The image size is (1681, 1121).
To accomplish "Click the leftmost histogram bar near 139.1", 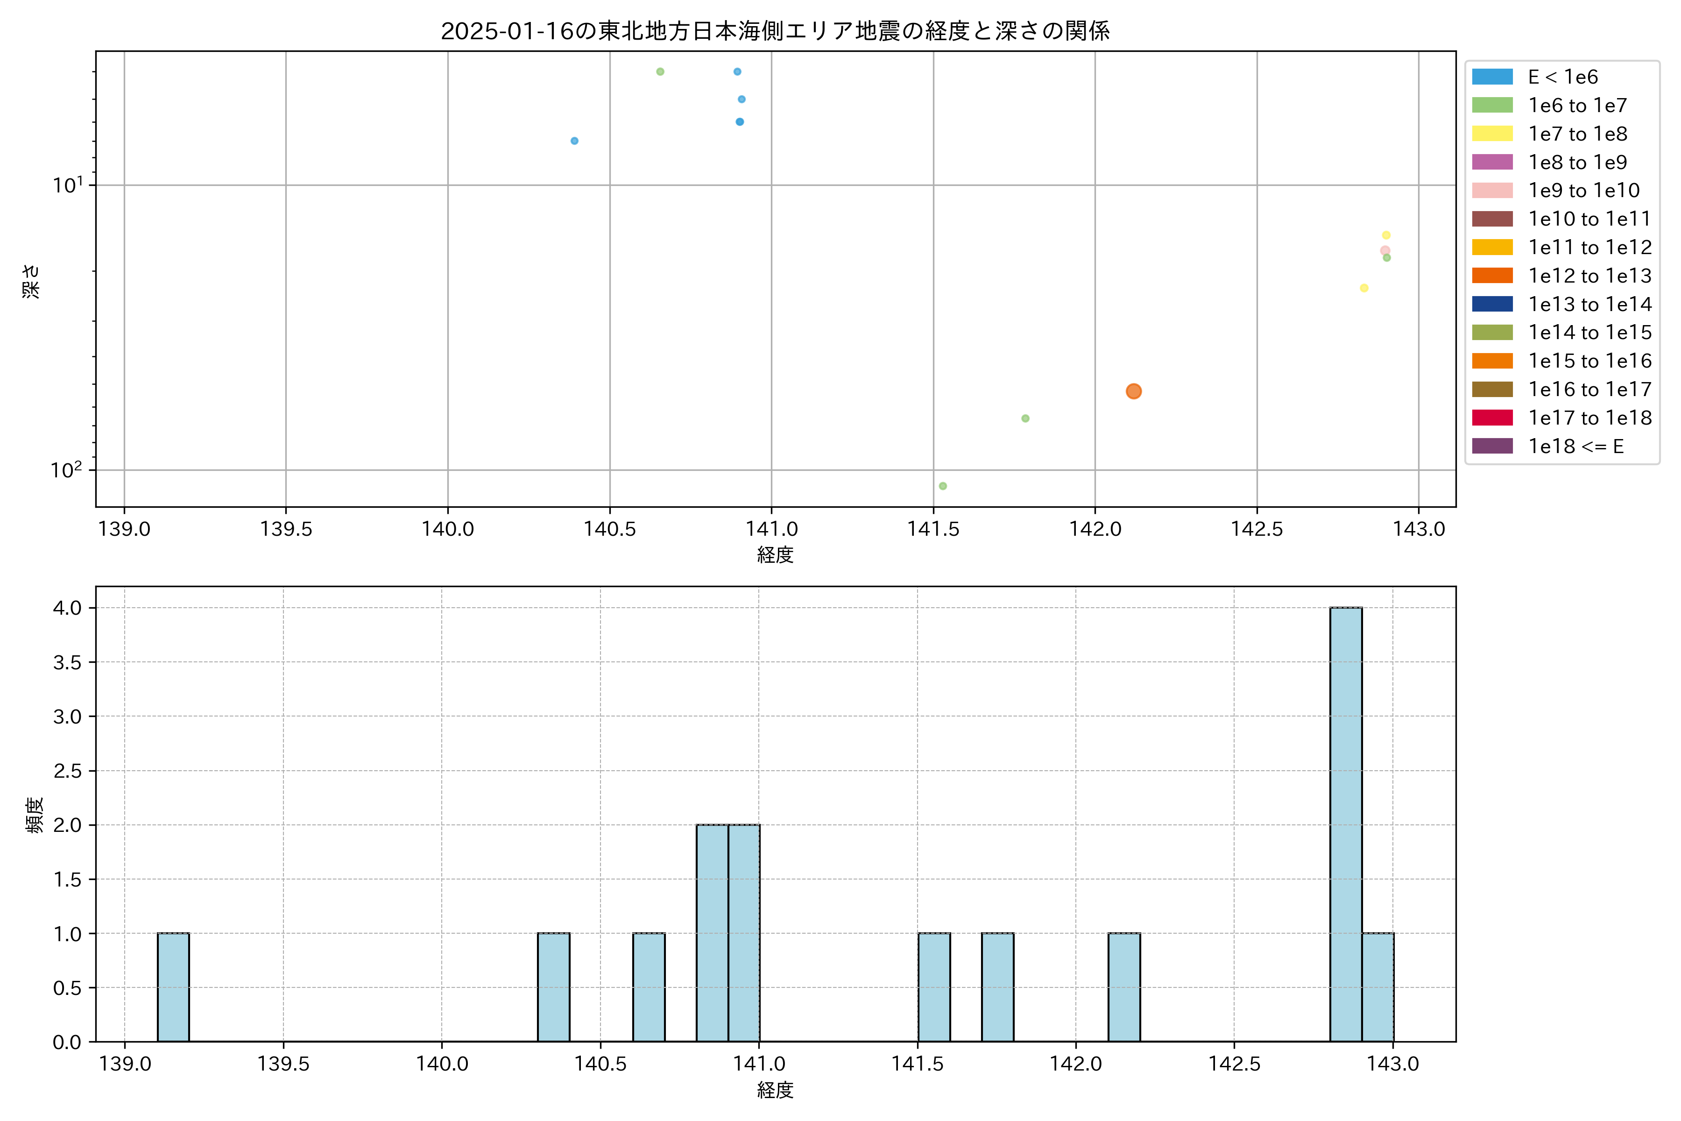I will (x=173, y=987).
